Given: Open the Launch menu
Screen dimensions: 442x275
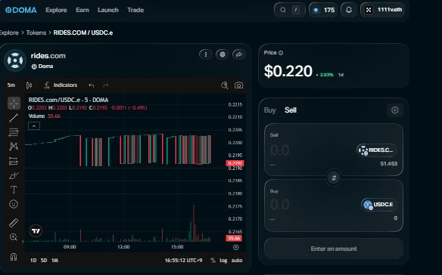Looking at the screenshot, I should (x=108, y=10).
